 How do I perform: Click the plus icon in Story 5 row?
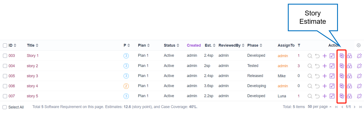[324, 96]
